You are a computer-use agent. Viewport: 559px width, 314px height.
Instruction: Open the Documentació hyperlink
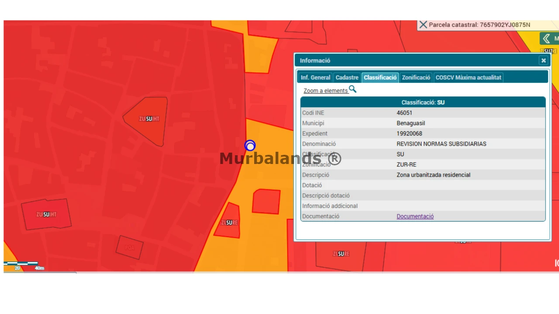(x=415, y=216)
